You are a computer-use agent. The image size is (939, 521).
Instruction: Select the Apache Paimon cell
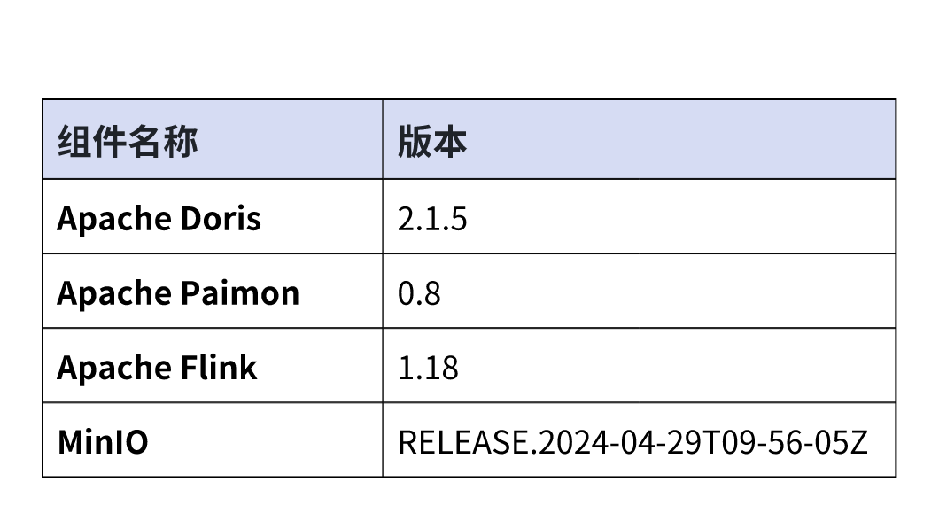click(178, 292)
